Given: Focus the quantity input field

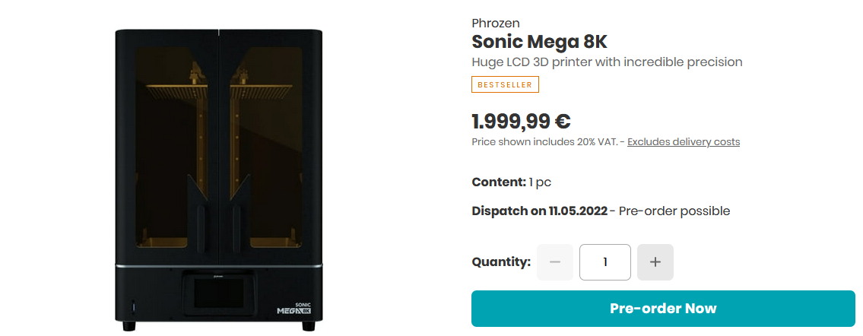Looking at the screenshot, I should (605, 262).
